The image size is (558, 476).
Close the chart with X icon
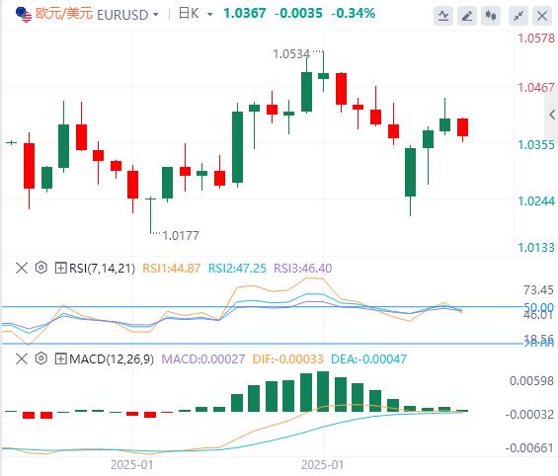pos(542,16)
